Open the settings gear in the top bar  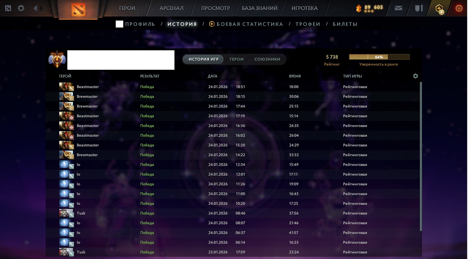coord(21,8)
